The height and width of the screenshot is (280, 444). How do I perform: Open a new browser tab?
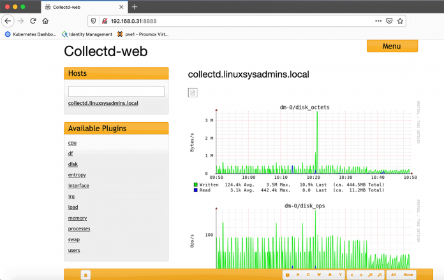pos(135,7)
